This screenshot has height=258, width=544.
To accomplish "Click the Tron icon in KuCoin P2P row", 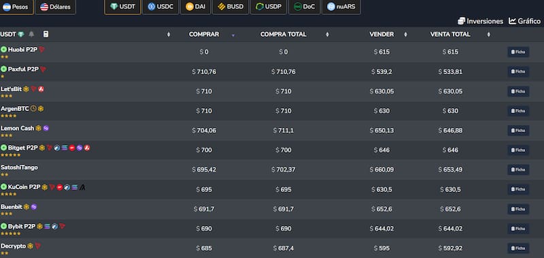I will click(x=52, y=187).
